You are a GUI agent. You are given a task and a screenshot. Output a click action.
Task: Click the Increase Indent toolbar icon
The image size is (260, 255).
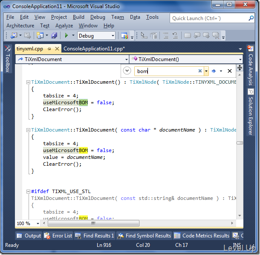tap(165, 35)
